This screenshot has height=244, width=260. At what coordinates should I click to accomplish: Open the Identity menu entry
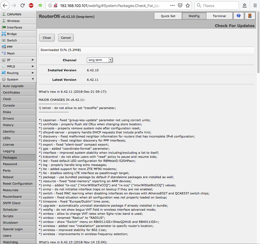click(18, 131)
